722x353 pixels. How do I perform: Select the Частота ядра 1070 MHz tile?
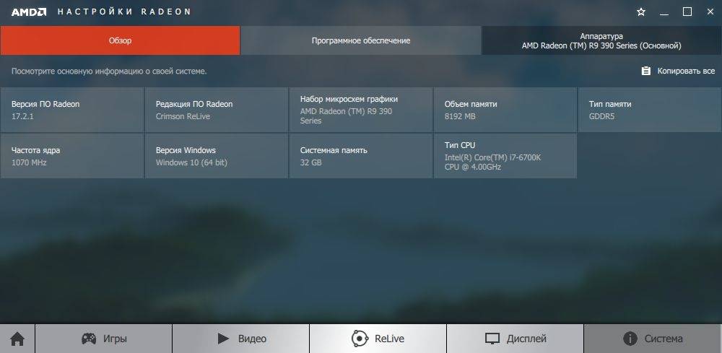[x=71, y=156]
